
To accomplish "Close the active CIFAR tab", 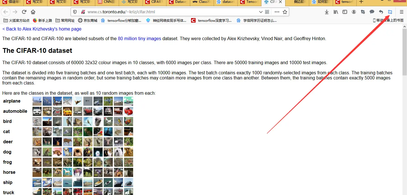I will coord(280,2).
